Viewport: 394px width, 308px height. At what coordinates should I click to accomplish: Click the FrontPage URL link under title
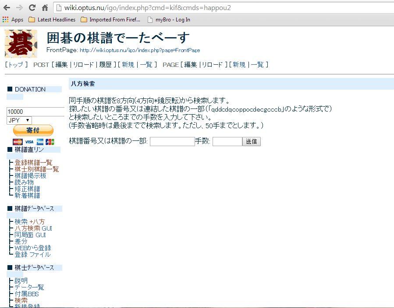click(140, 50)
